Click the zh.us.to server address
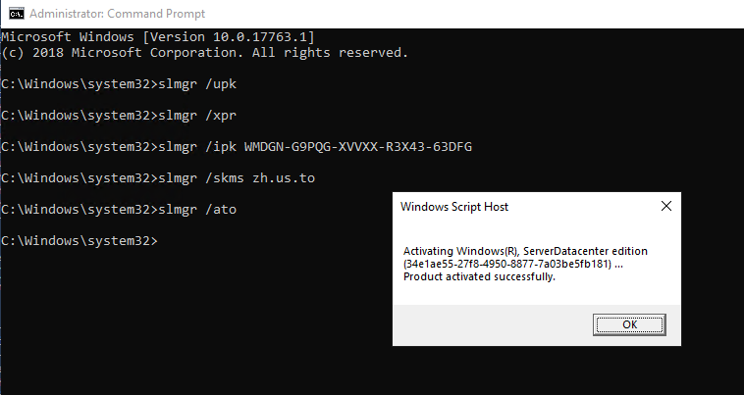 coord(284,178)
